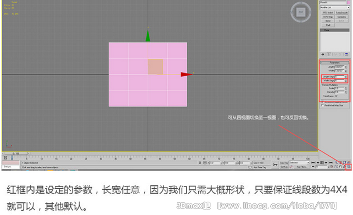Click the X coordinate input field

point(215,162)
